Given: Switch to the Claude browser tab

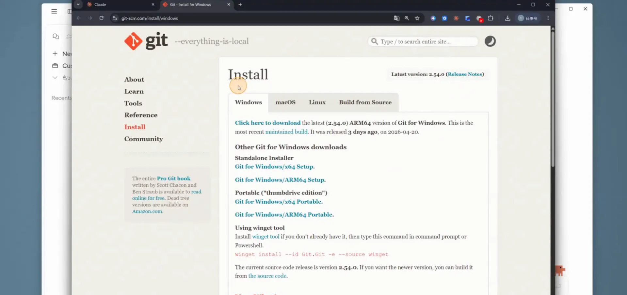Looking at the screenshot, I should click(x=119, y=5).
